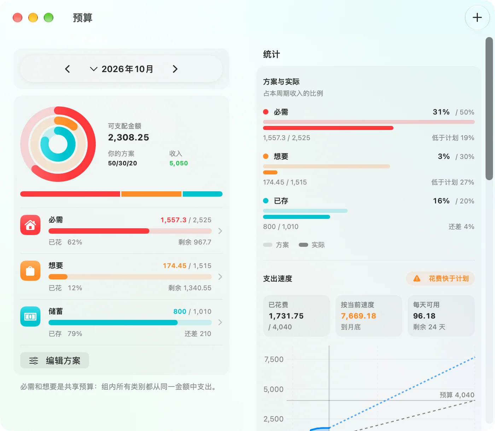Screen dimensions: 495x431
Task: Click the 必需 spending progress bar
Action: [130, 231]
